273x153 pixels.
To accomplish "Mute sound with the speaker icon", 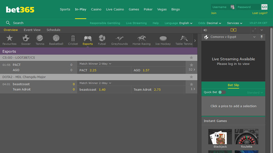I will click(x=205, y=30).
